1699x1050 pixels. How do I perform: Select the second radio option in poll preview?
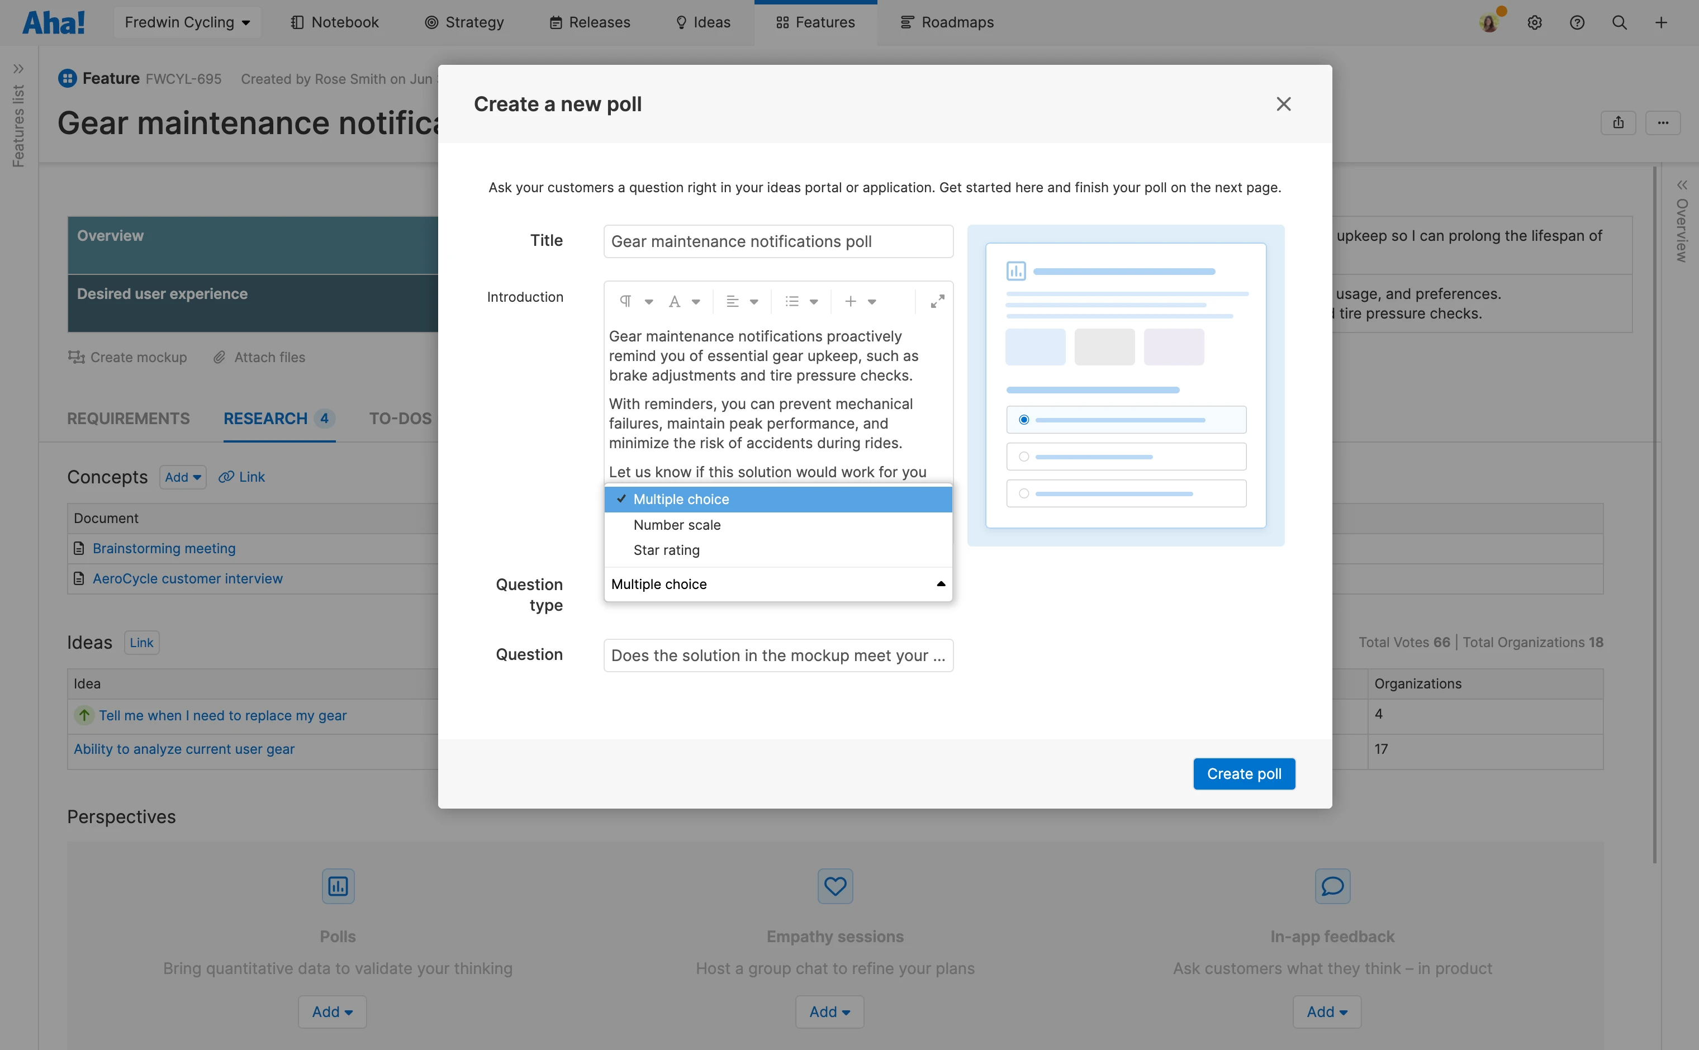point(1023,457)
